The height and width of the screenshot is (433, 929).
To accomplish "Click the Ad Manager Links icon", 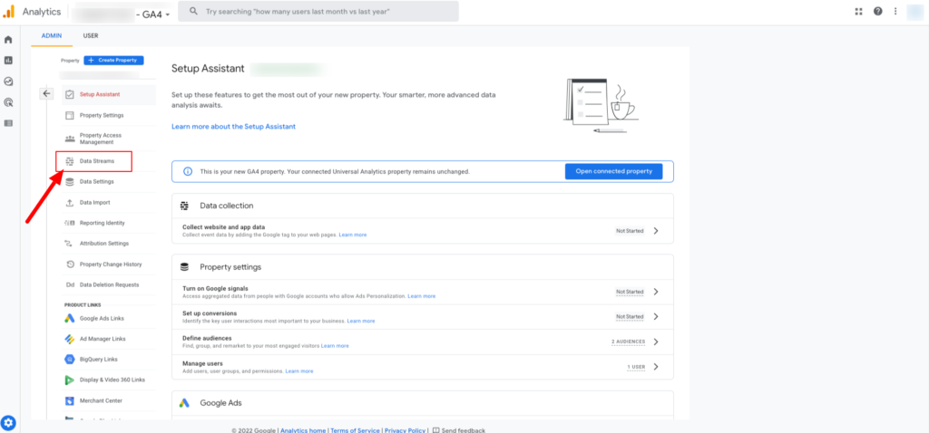I will coord(69,339).
